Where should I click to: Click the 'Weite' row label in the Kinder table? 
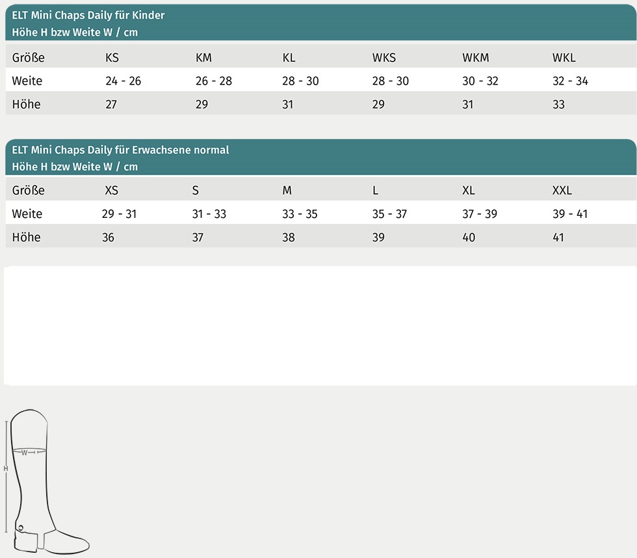27,81
